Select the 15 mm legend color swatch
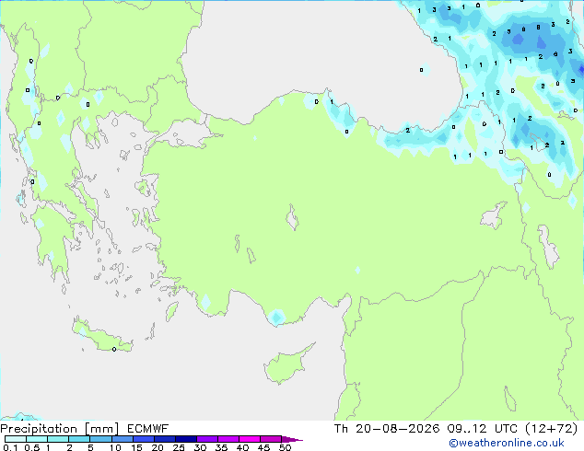Image resolution: width=584 pixels, height=451 pixels. click(x=143, y=439)
